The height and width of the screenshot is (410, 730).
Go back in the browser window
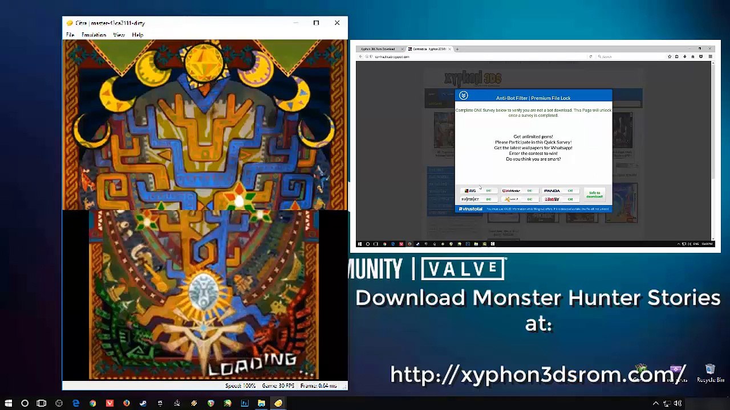coord(360,57)
